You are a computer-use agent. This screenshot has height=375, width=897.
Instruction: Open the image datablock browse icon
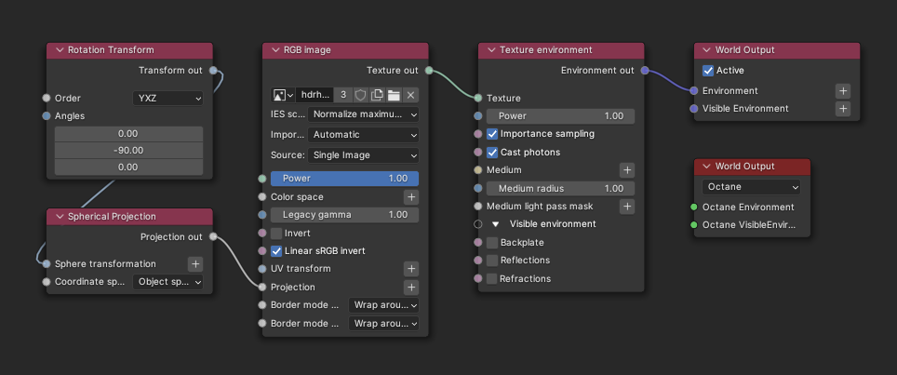coord(282,95)
